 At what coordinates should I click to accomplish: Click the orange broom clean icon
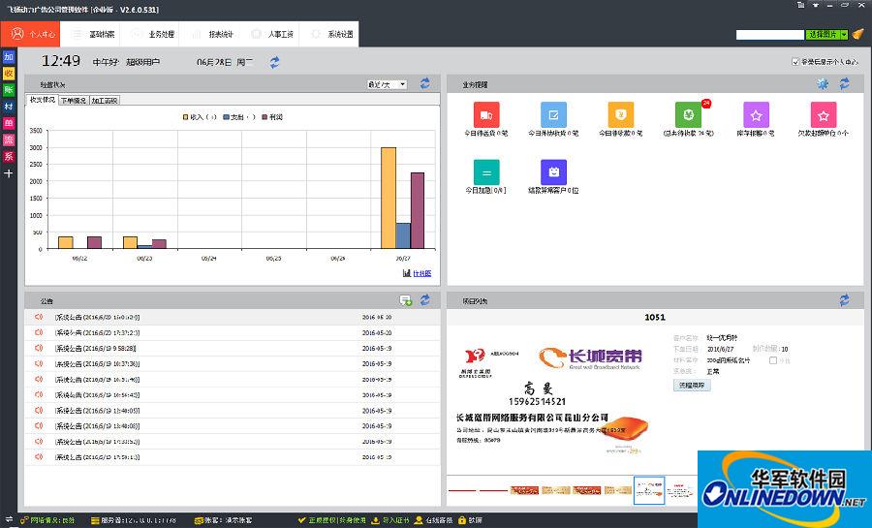[858, 34]
